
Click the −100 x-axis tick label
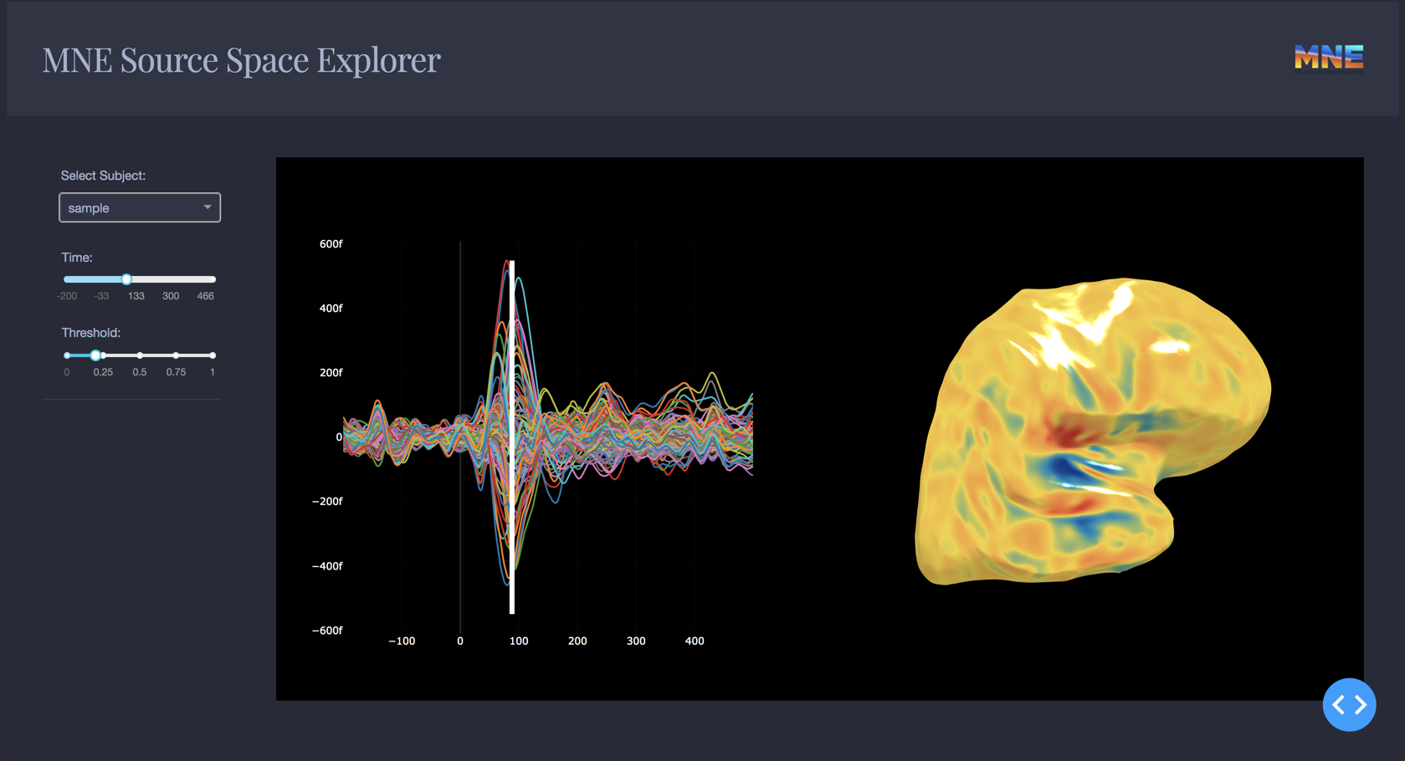(x=402, y=641)
